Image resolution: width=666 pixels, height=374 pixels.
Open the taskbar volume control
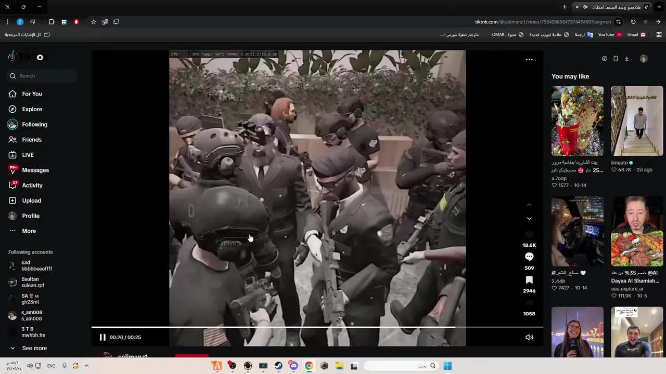(x=30, y=366)
